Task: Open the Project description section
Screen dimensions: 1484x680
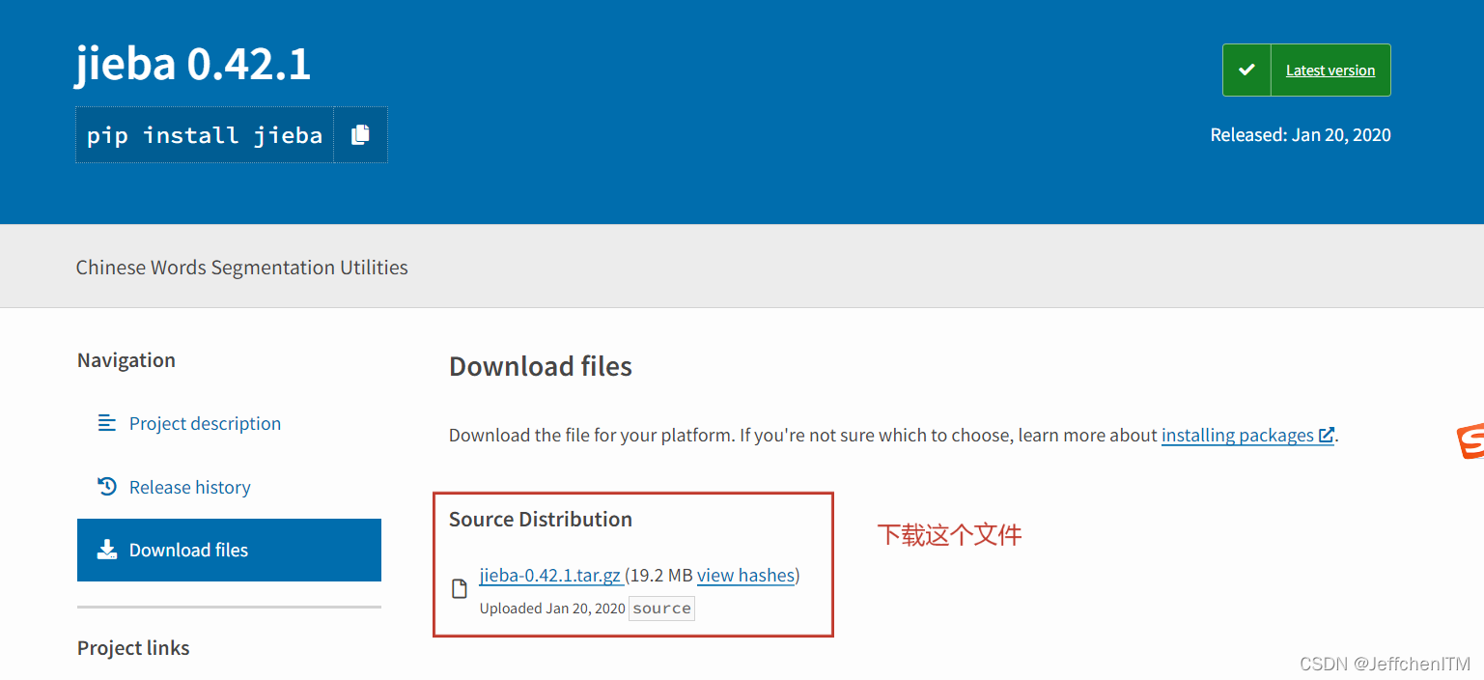Action: [205, 423]
